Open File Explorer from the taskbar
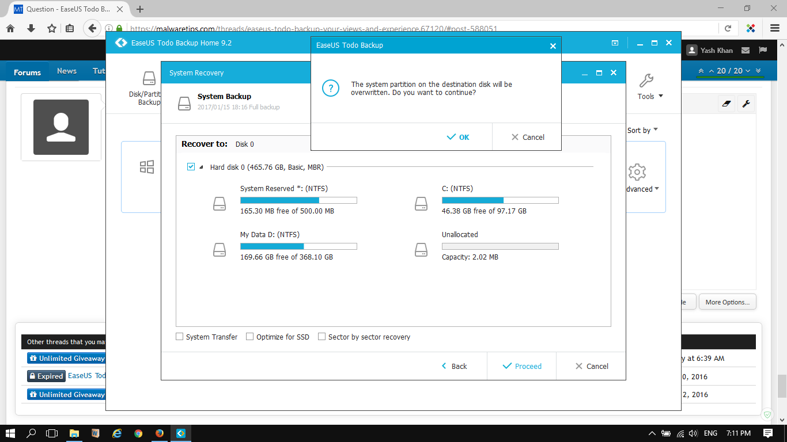The height and width of the screenshot is (442, 787). coord(74,433)
